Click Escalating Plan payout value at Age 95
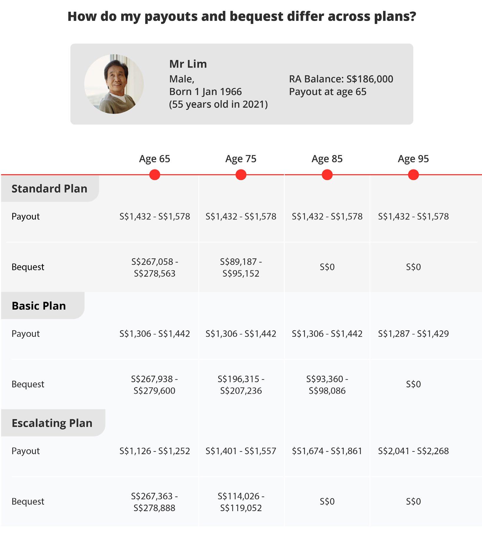Image resolution: width=482 pixels, height=539 pixels. (x=413, y=451)
